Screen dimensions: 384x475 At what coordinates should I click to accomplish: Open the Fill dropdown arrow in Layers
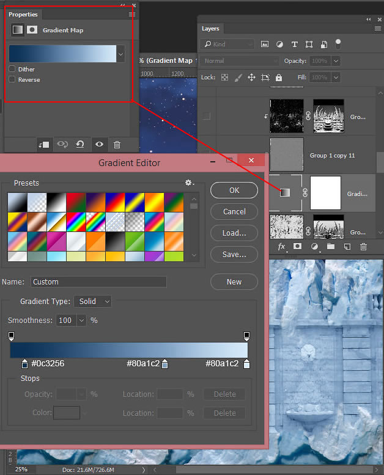pos(336,78)
